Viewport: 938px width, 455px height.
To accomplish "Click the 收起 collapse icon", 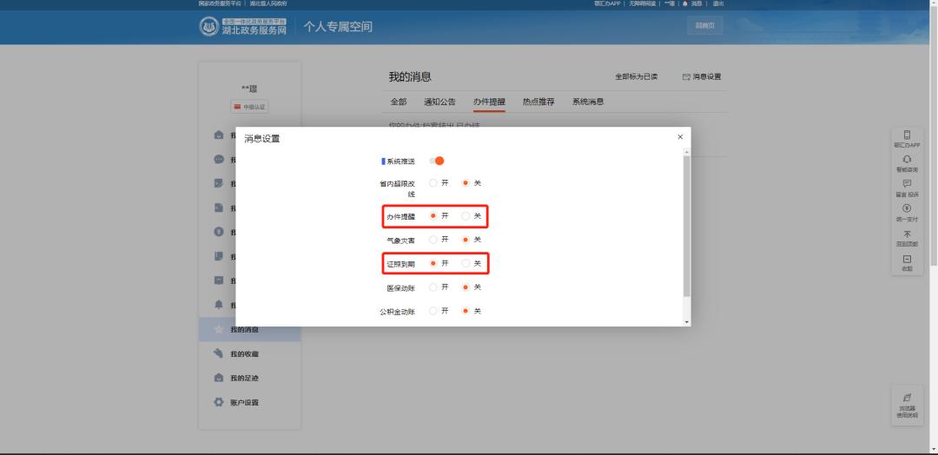I will (x=907, y=259).
